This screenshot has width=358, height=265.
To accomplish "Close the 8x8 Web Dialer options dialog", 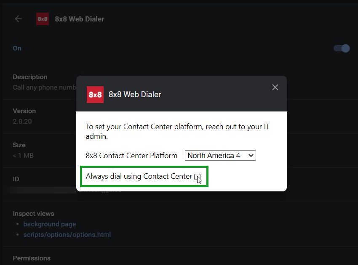I will pyautogui.click(x=275, y=87).
